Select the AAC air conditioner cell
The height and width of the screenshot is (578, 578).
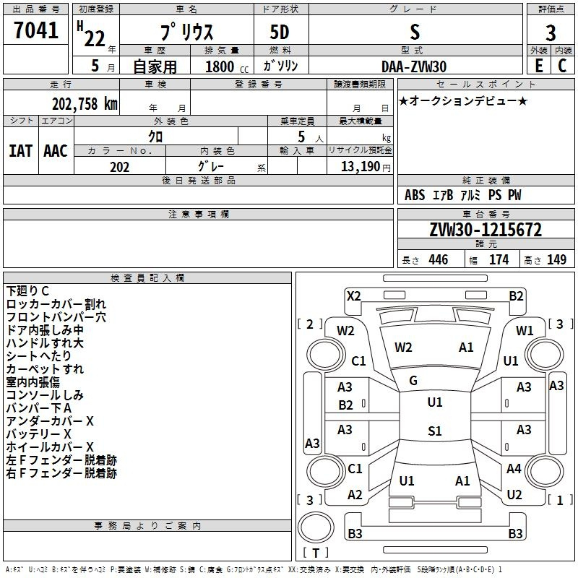56,151
